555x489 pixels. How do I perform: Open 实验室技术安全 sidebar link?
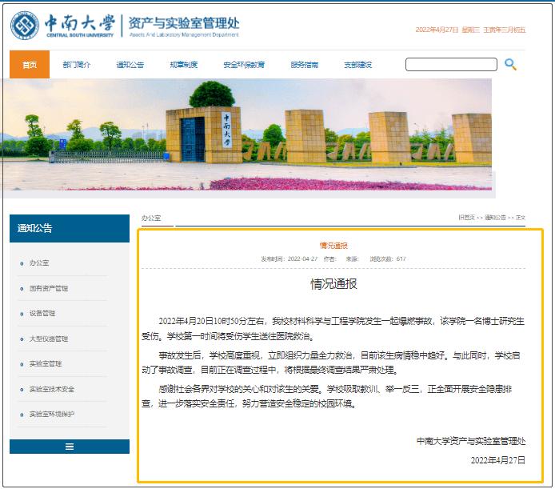[x=52, y=389]
